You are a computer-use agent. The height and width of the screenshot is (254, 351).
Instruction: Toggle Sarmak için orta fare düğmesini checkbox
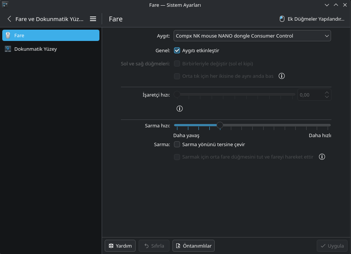coord(177,157)
